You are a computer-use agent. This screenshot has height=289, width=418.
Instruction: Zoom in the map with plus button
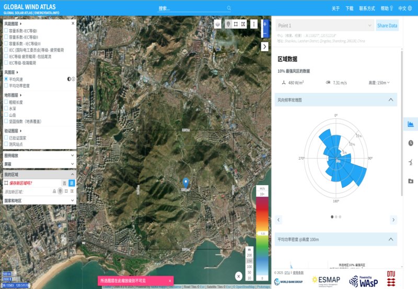click(x=265, y=24)
